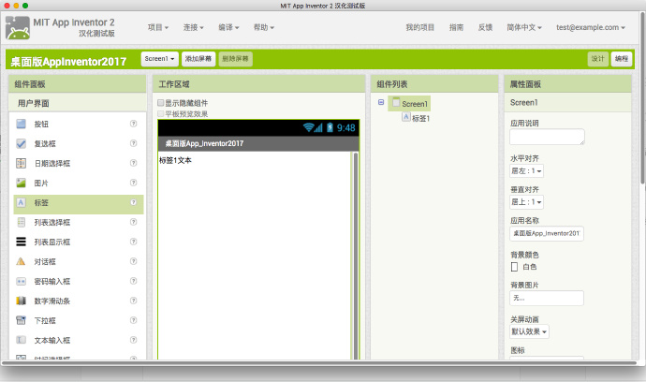This screenshot has width=646, height=382.
Task: Select the 数字滑动条 slider component icon
Action: point(21,301)
